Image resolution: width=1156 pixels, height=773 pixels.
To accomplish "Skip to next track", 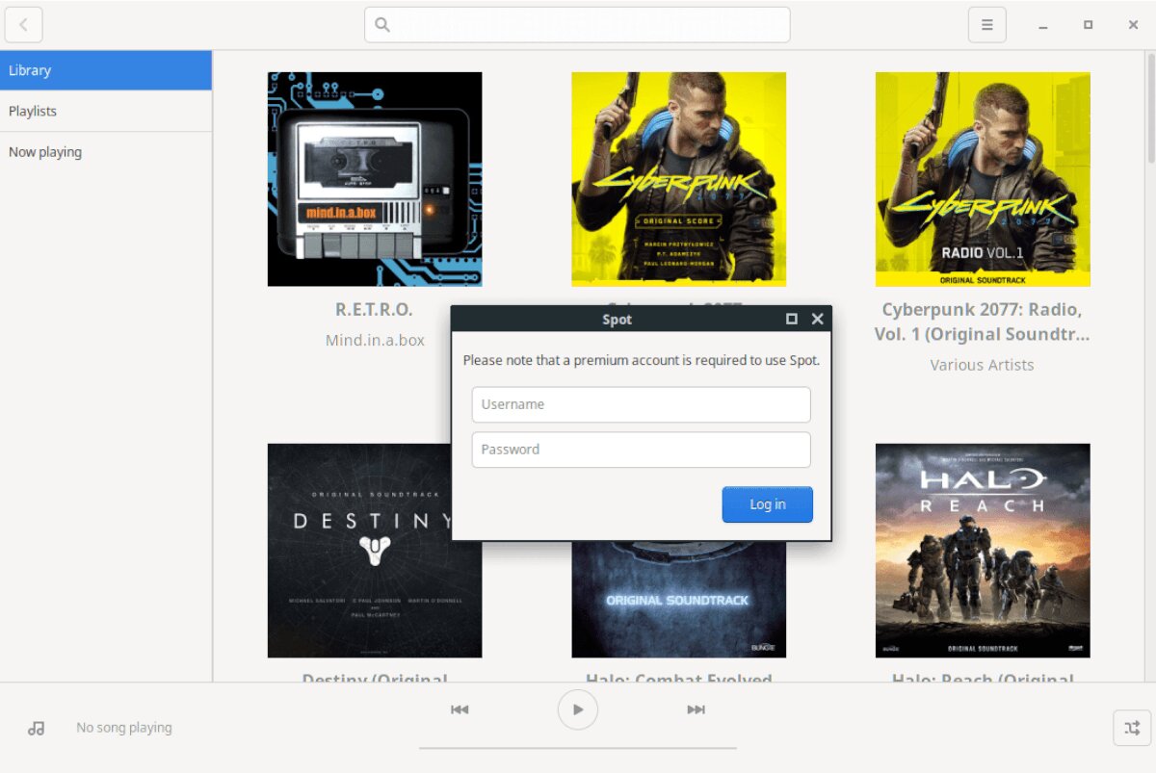I will (x=696, y=709).
